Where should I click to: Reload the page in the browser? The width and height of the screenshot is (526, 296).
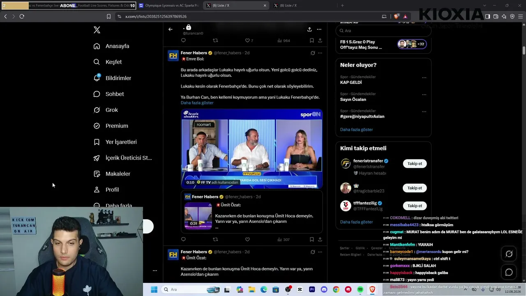pyautogui.click(x=22, y=16)
